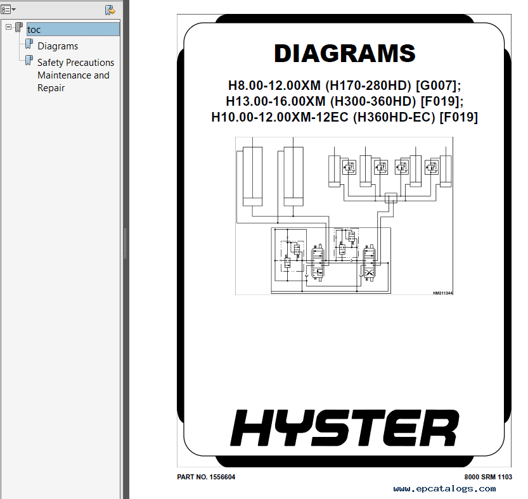The height and width of the screenshot is (499, 528).
Task: Click the Safety Precautions bookmark ribbon icon
Action: click(29, 61)
